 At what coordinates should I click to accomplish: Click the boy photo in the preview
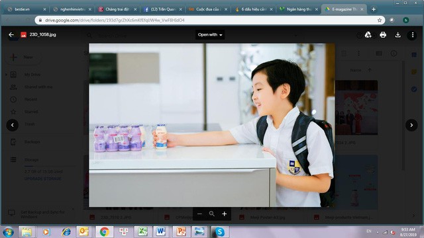click(212, 125)
